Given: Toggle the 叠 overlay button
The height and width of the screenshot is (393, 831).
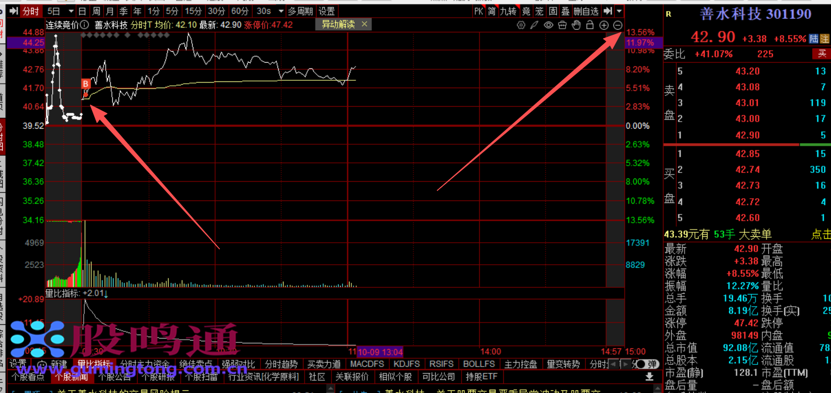Looking at the screenshot, I should coord(566,11).
